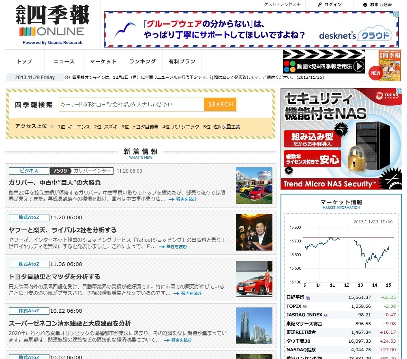Select the ランキング navigation item
The width and height of the screenshot is (407, 359).
[x=142, y=61]
